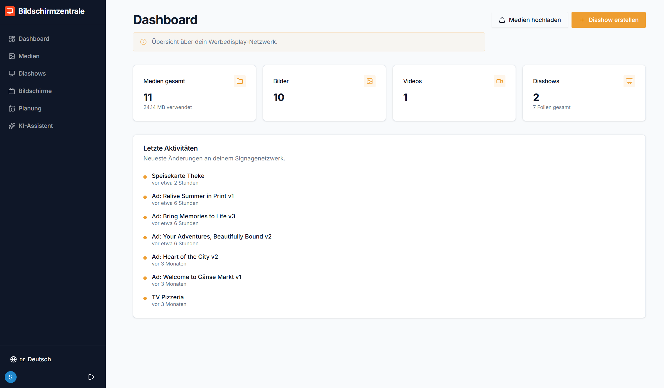
Task: Click the Bildschirmzentrale logo icon
Action: point(10,11)
